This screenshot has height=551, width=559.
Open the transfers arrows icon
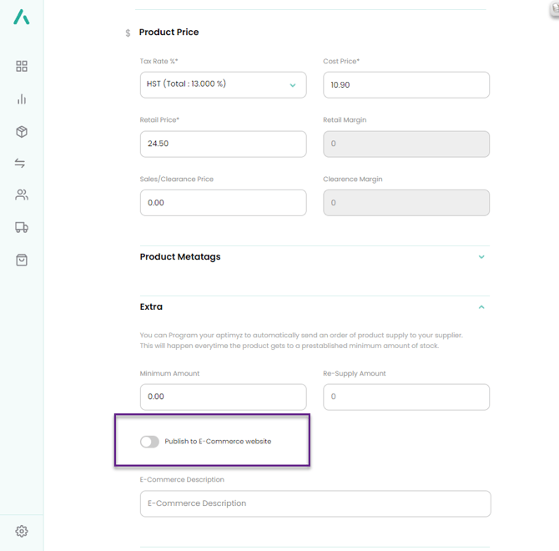20,164
